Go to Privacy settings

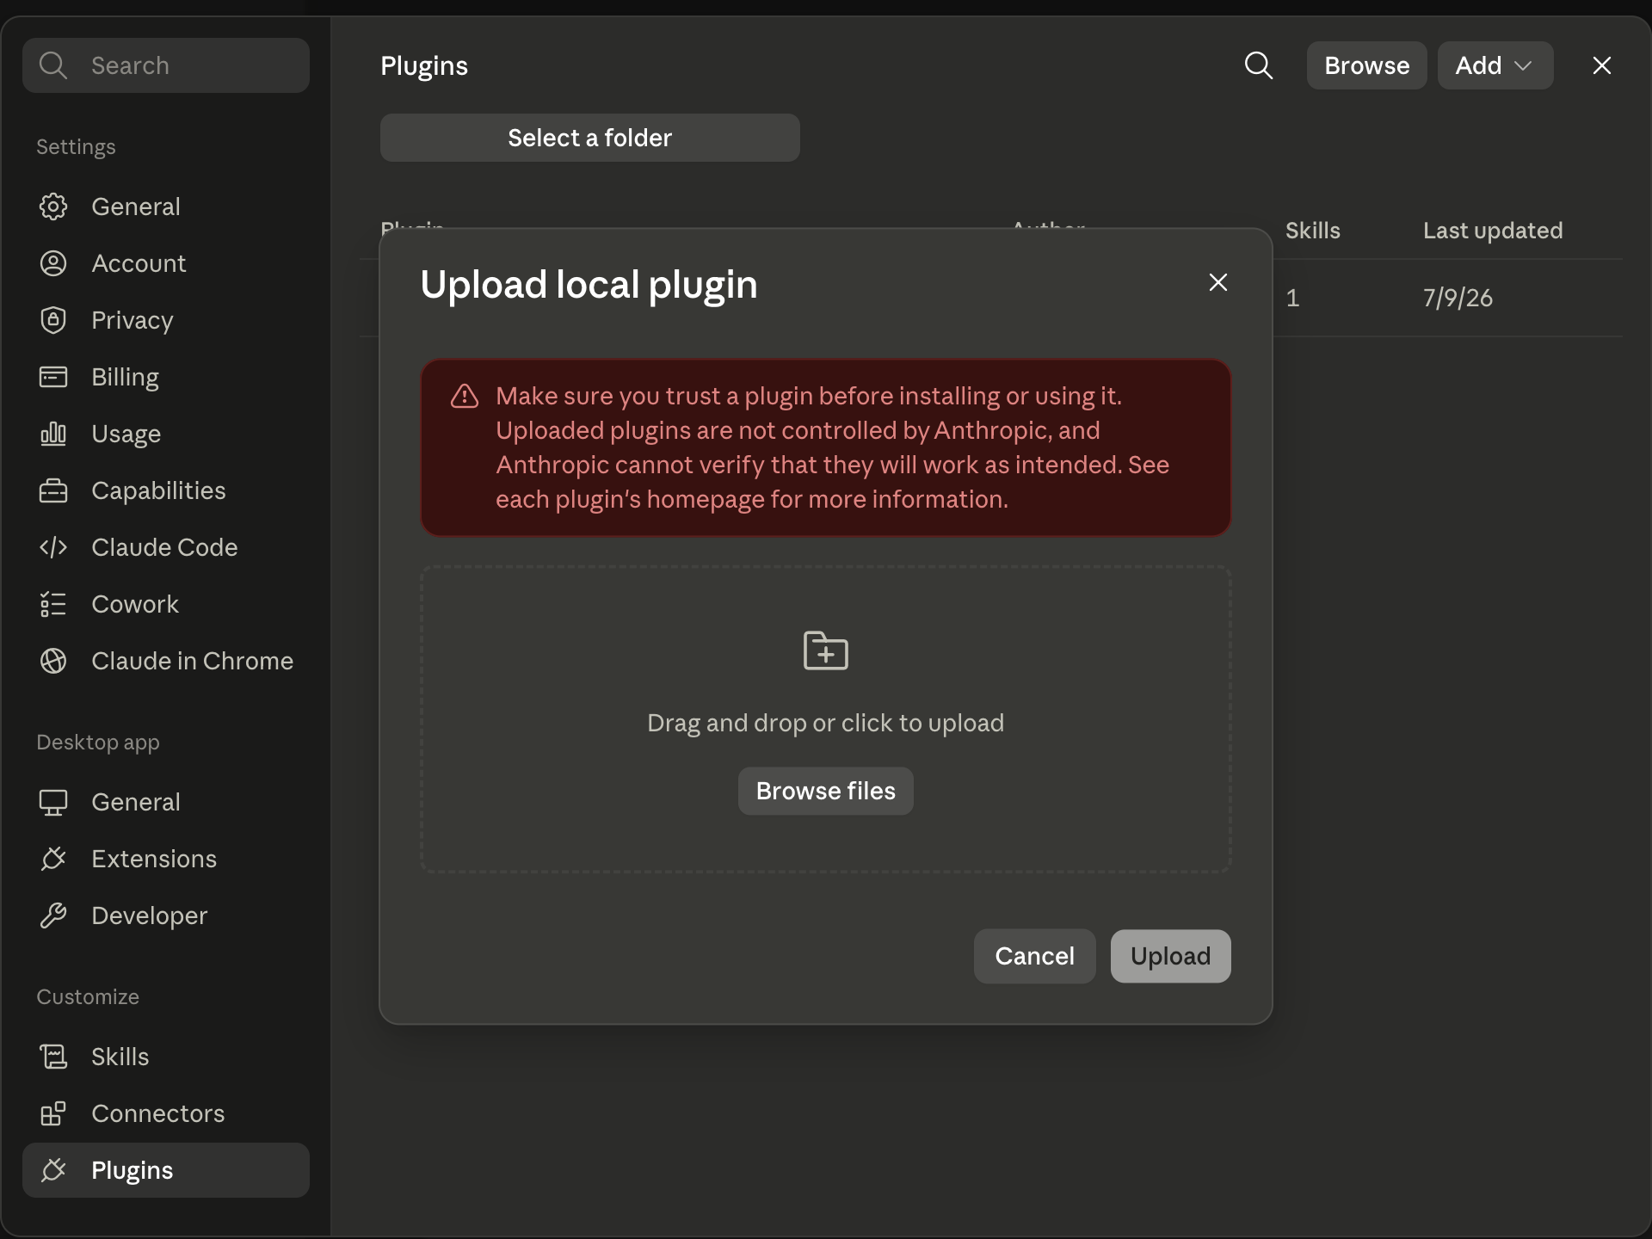(x=166, y=320)
